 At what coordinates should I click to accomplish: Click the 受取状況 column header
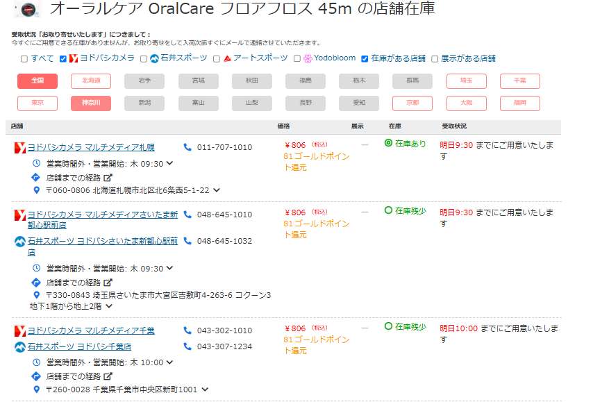[454, 126]
